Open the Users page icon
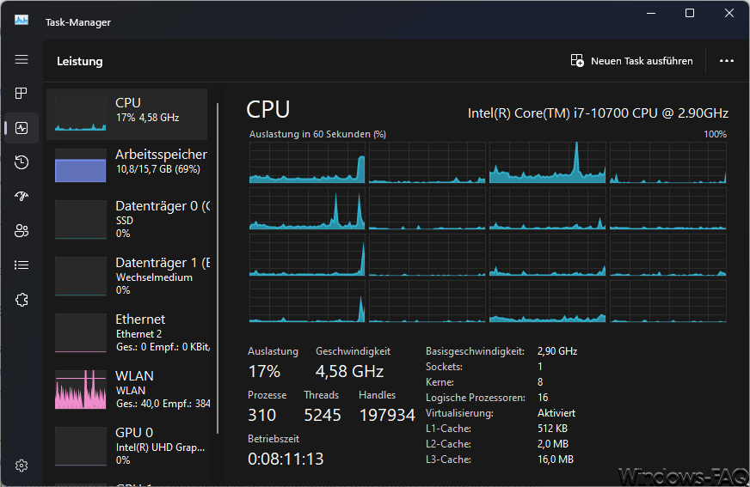Screen dimensions: 750x487 coord(22,231)
